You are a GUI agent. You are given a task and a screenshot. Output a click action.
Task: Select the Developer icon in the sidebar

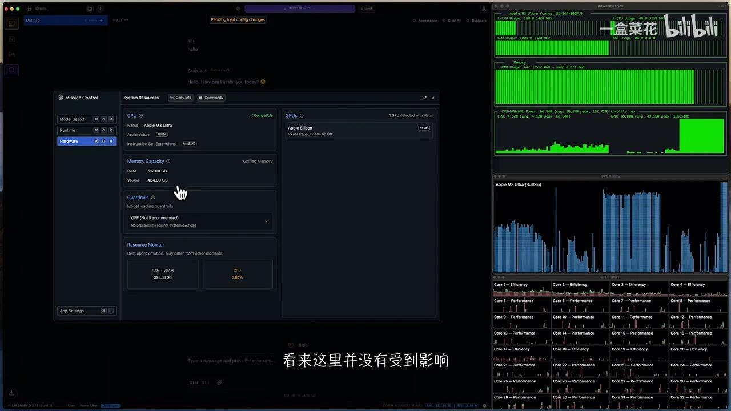pos(11,39)
